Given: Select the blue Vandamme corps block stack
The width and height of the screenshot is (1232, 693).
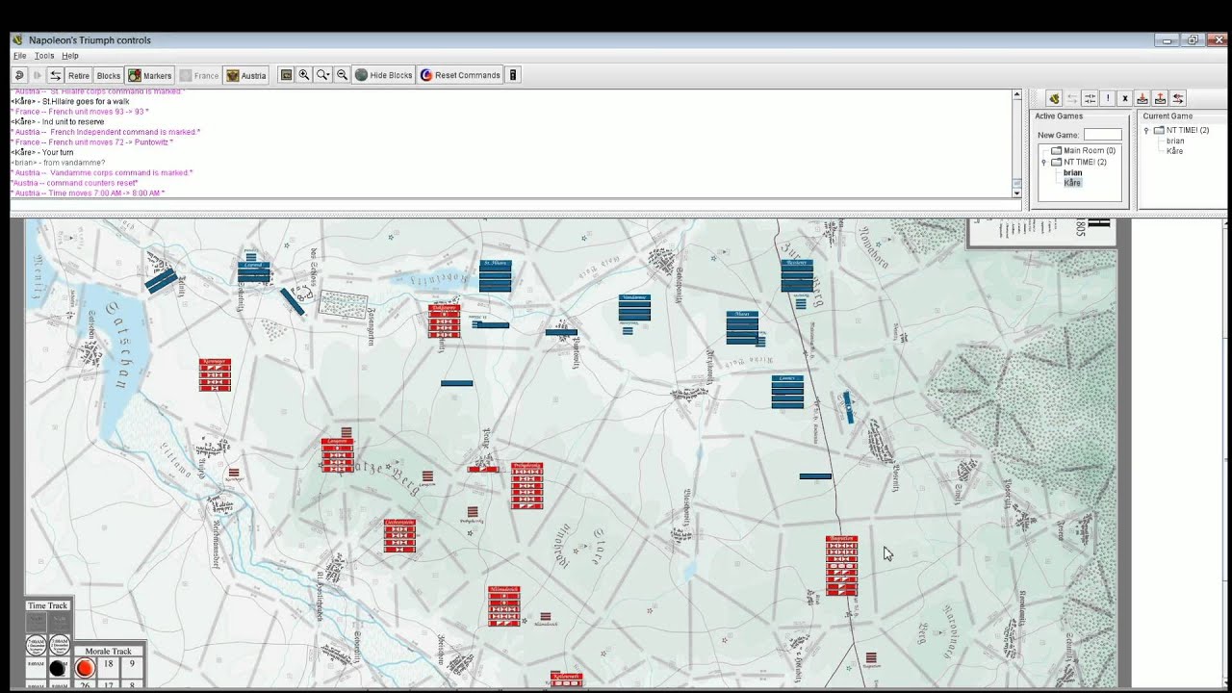Looking at the screenshot, I should 634,308.
